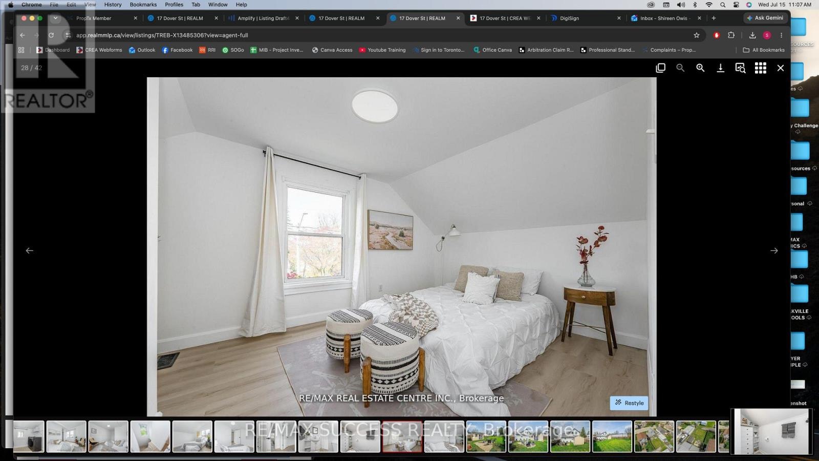
Task: Switch to PropTx Member tab
Action: (94, 18)
